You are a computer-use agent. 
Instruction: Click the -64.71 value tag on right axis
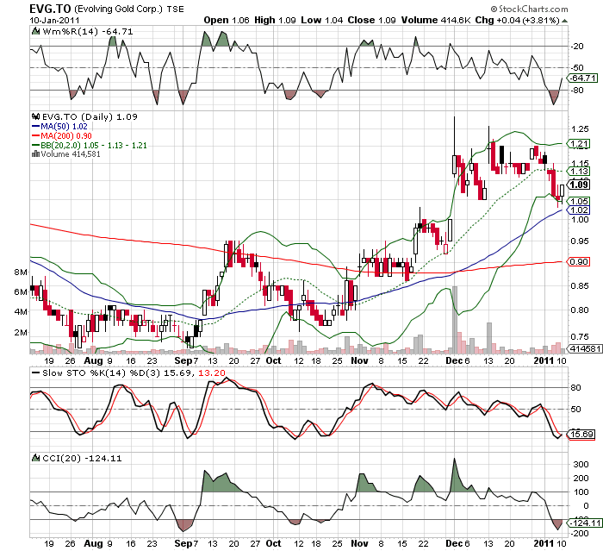pos(583,78)
